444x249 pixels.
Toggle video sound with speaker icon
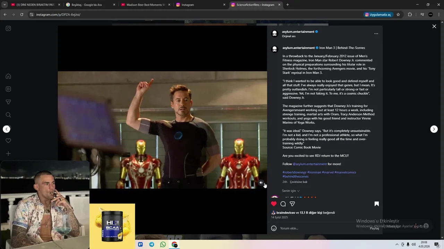pos(261,183)
